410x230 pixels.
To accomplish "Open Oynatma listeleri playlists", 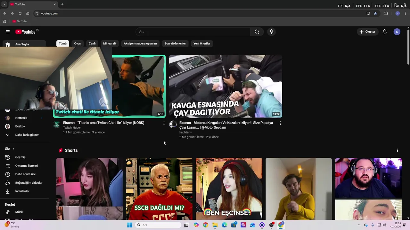I will click(24, 166).
